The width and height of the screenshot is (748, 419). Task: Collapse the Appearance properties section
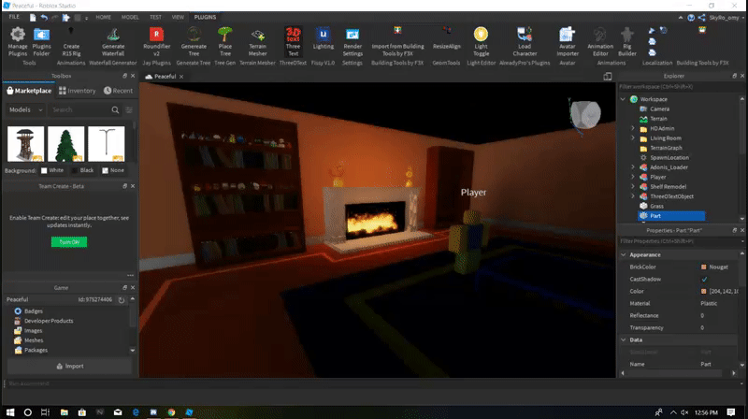tap(624, 254)
